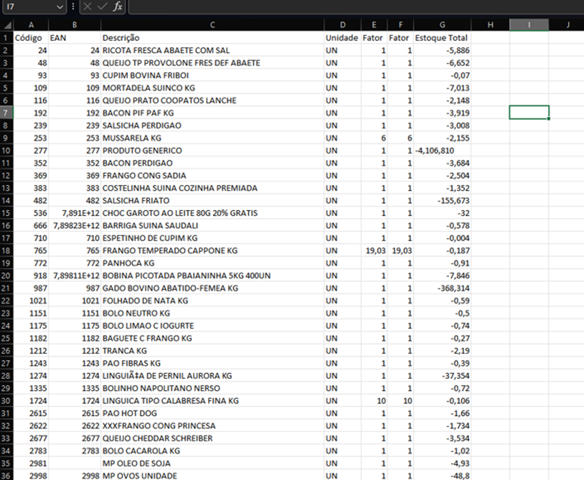Click the formula bar input area
This screenshot has height=480, width=584.
356,7
